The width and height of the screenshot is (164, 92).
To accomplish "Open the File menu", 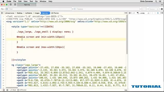I will click(x=15, y=1).
